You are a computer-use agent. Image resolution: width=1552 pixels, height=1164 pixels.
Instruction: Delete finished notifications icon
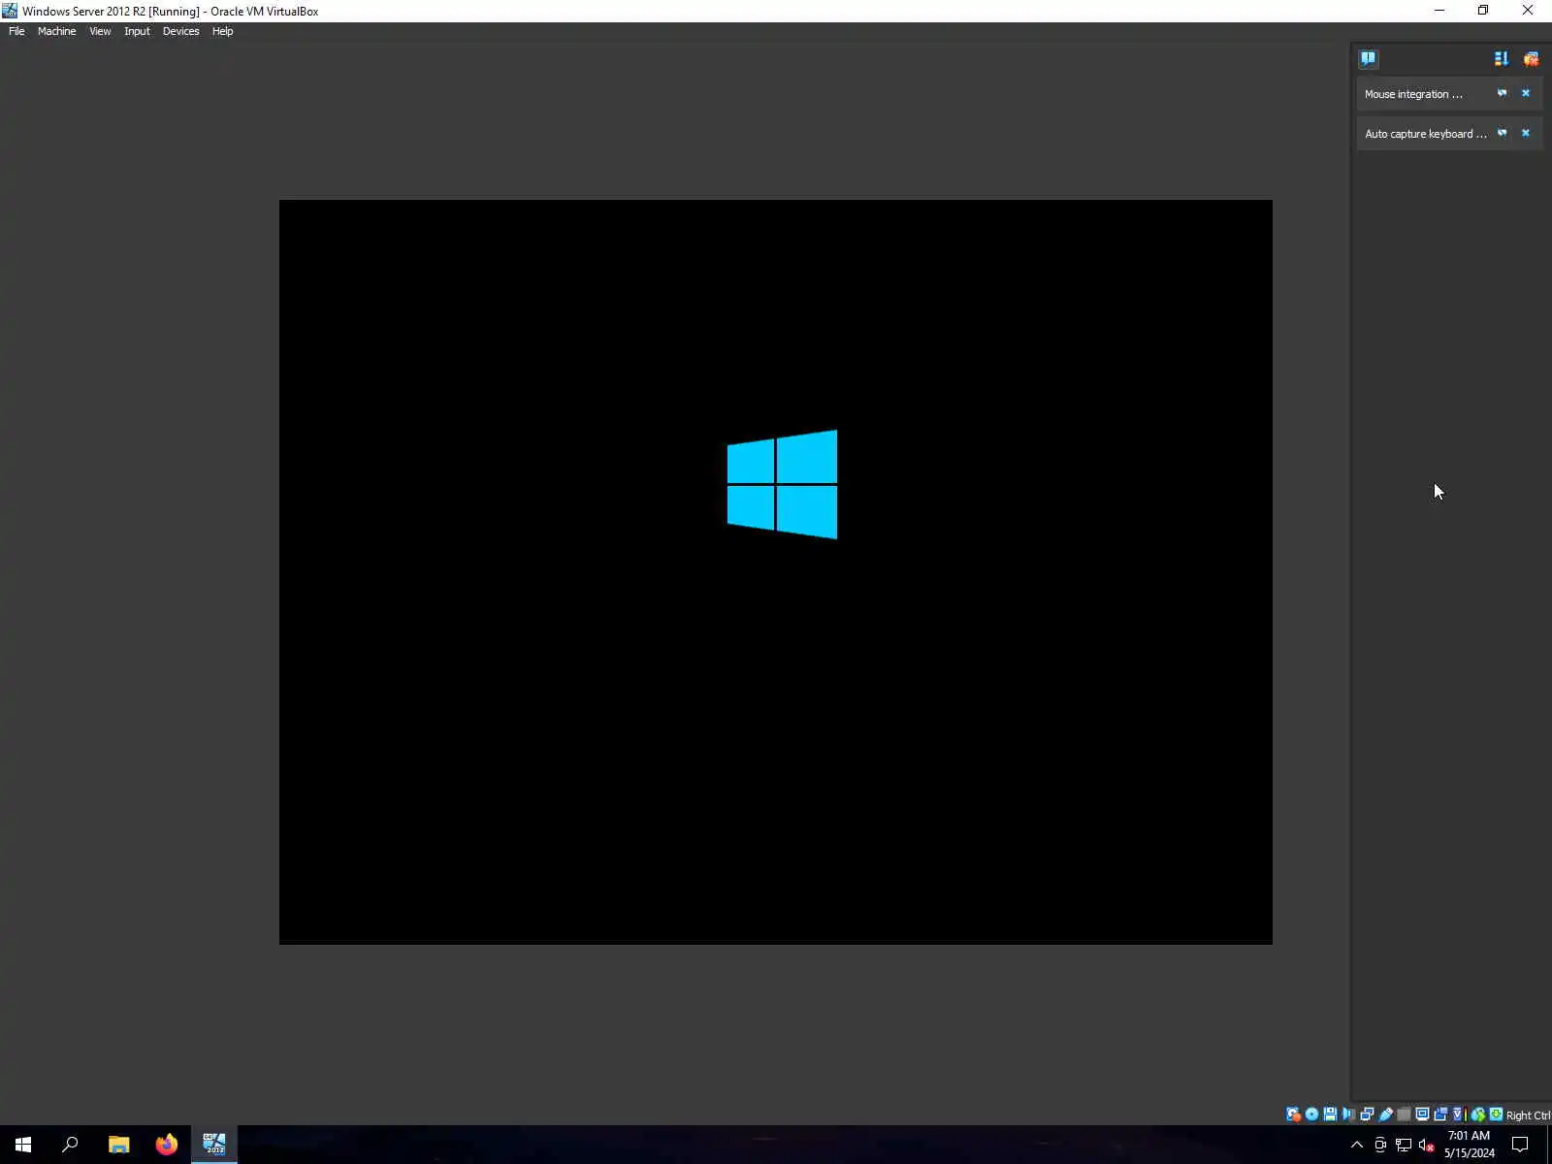click(1531, 59)
